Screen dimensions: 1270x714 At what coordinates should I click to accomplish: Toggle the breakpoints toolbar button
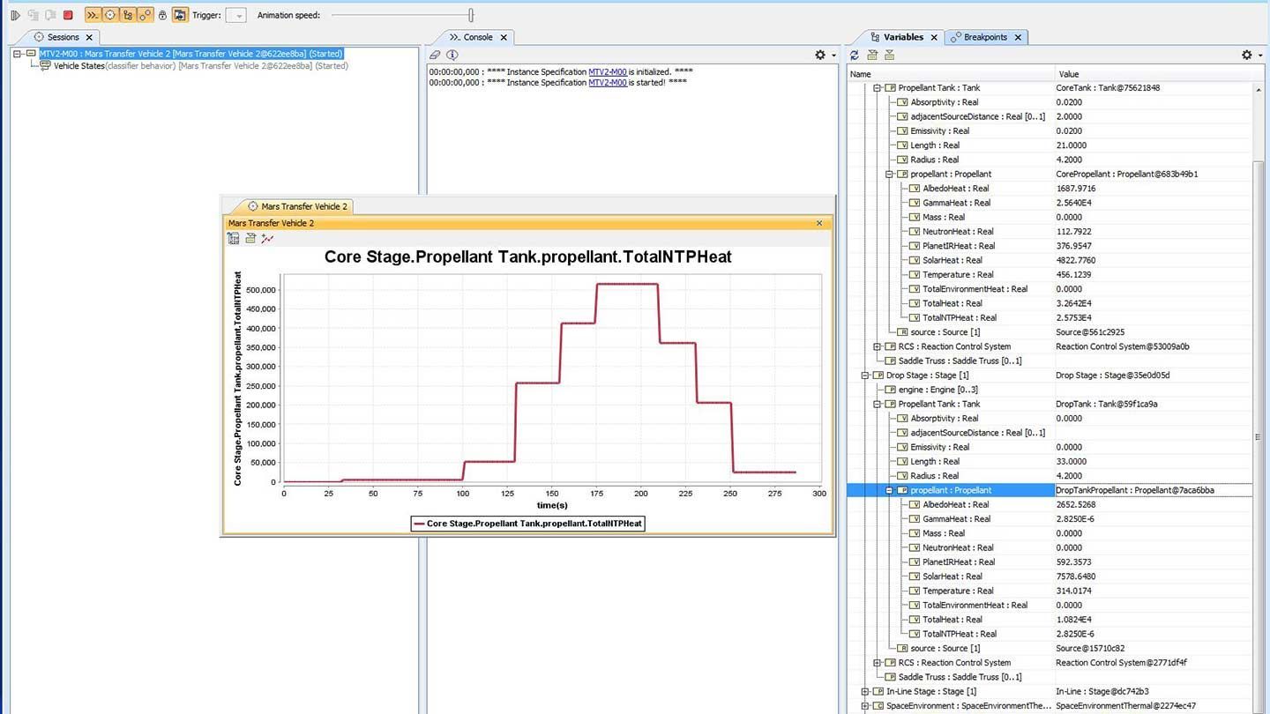point(146,15)
